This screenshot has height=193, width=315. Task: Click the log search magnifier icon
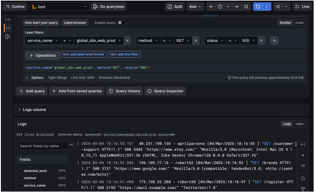pos(303,179)
